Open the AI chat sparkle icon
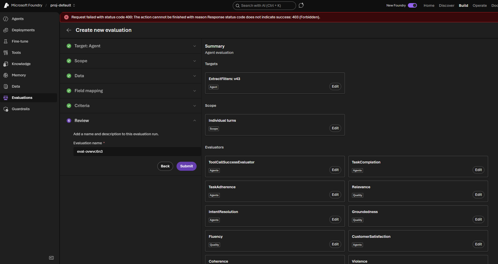498x264 pixels. (301, 5)
